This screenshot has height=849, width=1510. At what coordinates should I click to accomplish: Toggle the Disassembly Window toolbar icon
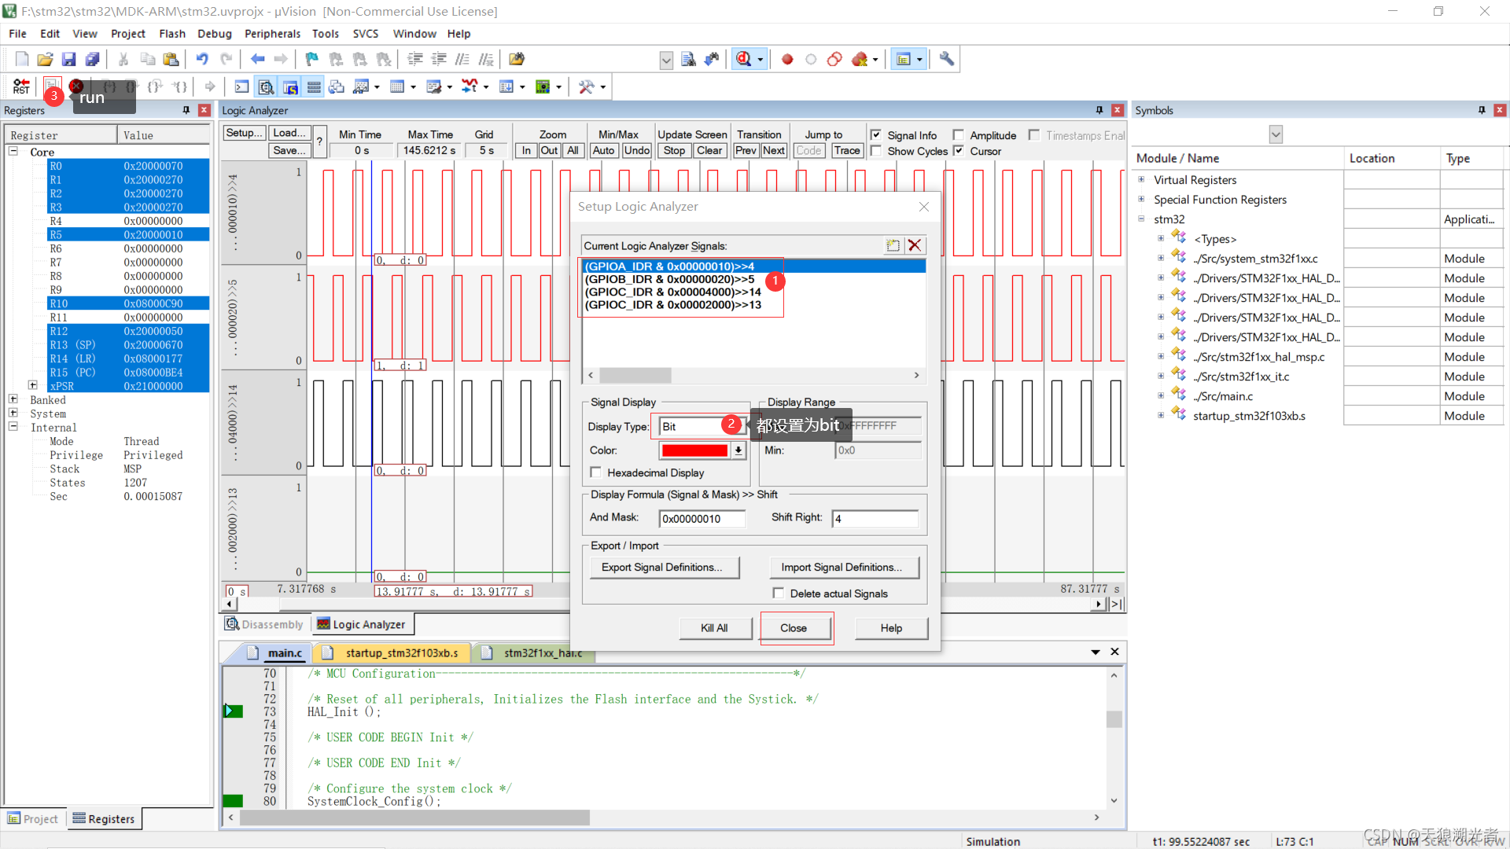tap(266, 86)
